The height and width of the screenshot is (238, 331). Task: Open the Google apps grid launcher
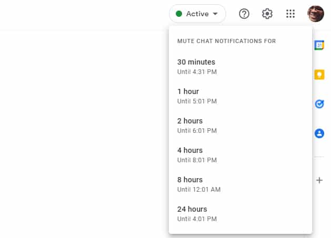tap(290, 14)
